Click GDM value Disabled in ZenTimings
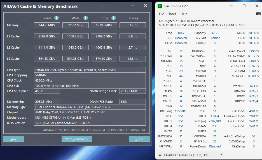This screenshot has width=262, height=160. [x=181, y=43]
